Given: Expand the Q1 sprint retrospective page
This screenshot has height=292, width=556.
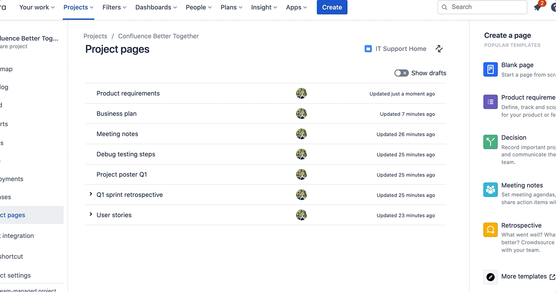Looking at the screenshot, I should click(90, 194).
